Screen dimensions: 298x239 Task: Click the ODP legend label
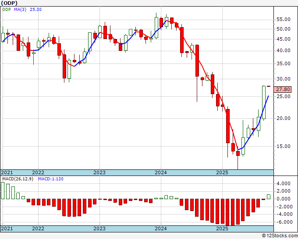(7, 10)
